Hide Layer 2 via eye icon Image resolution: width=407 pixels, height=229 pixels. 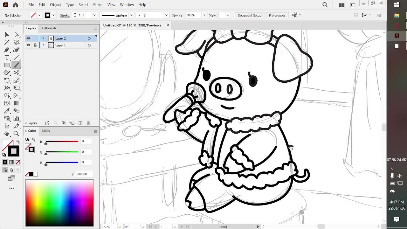click(x=28, y=38)
